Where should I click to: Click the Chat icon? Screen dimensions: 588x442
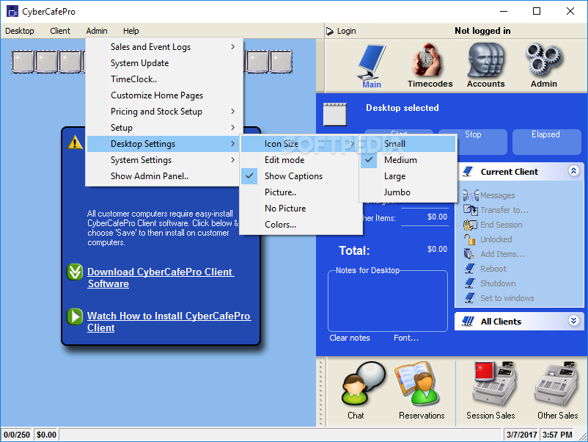coord(363,383)
